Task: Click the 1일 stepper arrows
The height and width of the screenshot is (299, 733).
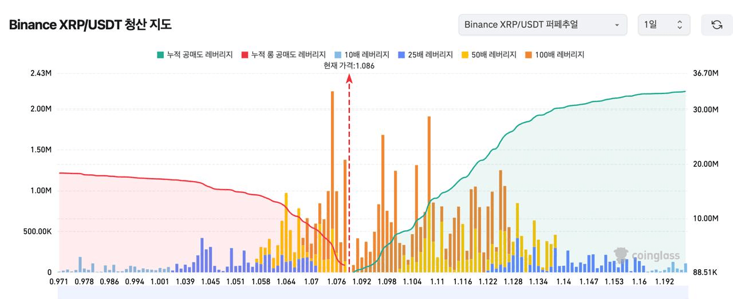Action: 680,25
